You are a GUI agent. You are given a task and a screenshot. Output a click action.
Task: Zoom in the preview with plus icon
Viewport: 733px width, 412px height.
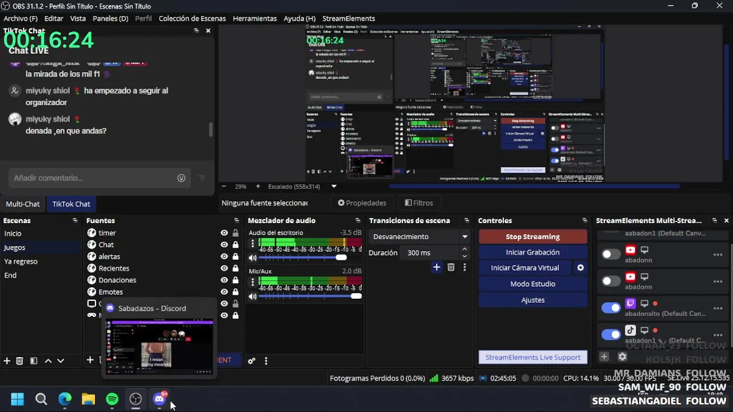coord(258,187)
